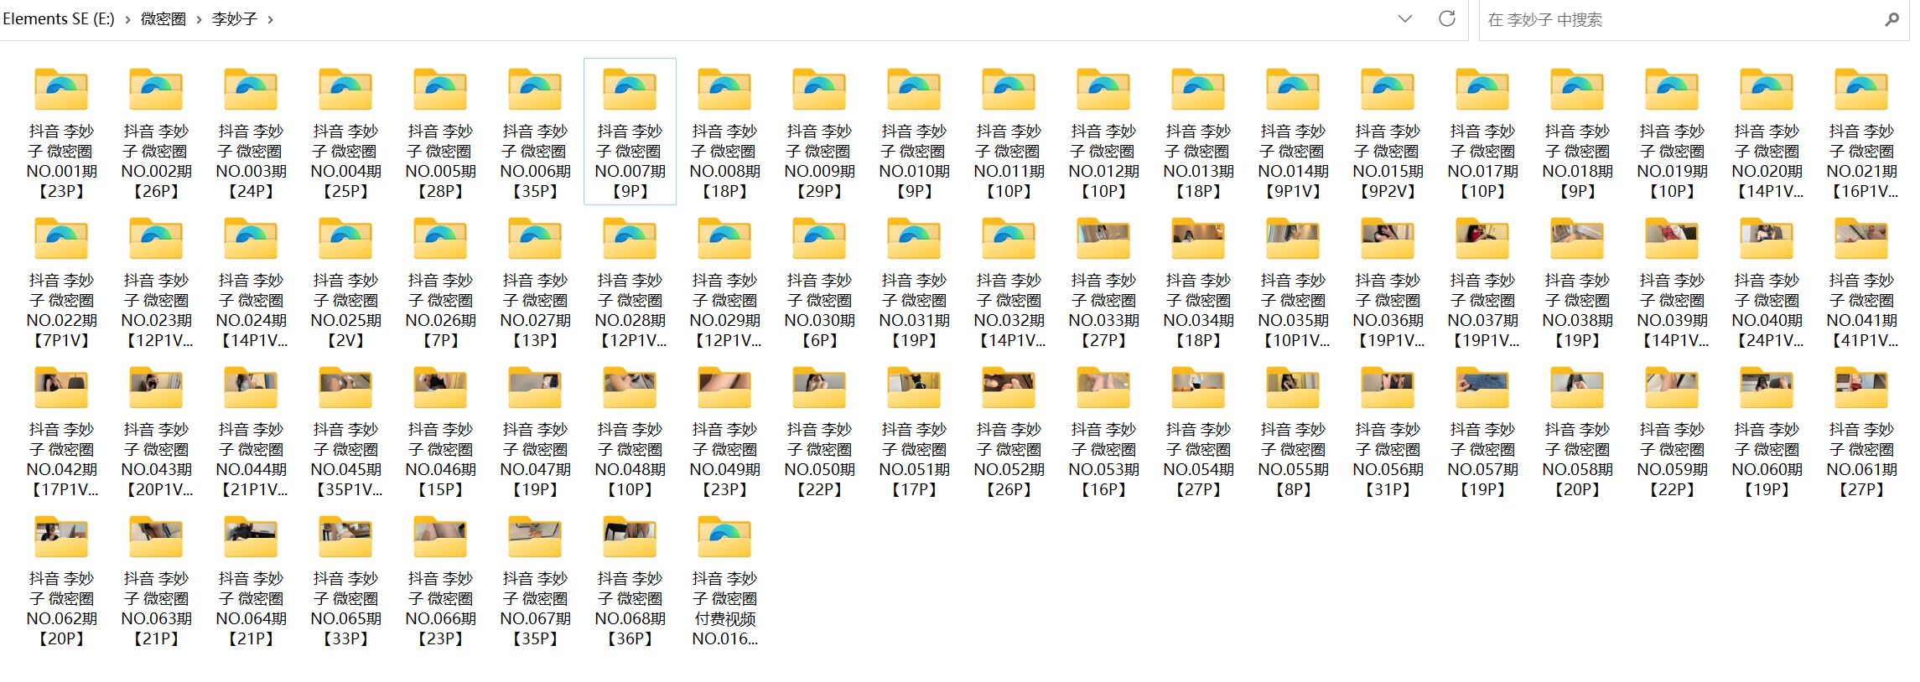Select folder NO.015期【9P2V】
The image size is (1920, 682).
1388,132
